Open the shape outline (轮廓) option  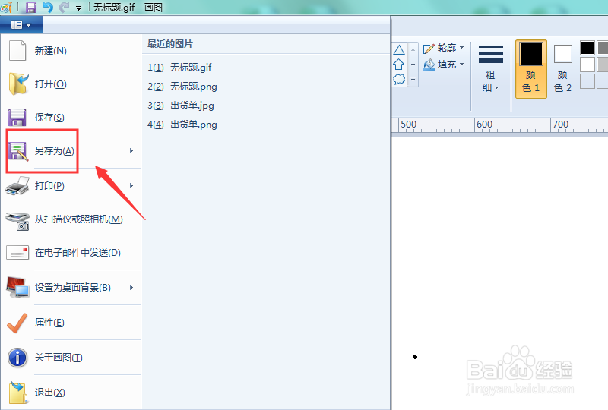(x=443, y=48)
